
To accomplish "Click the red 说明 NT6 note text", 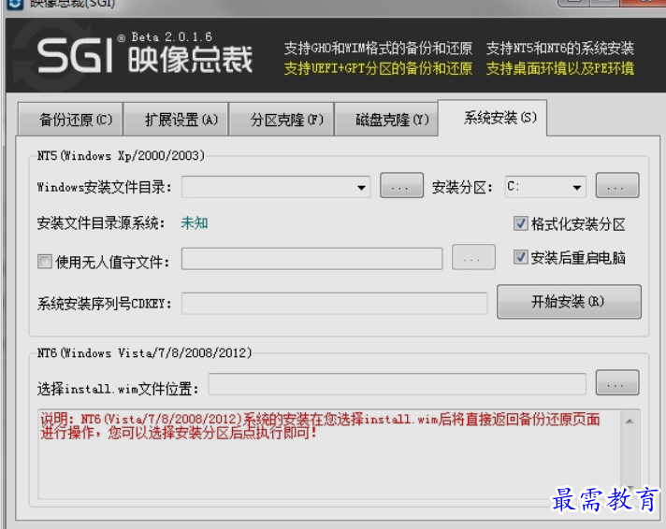I will click(x=320, y=426).
